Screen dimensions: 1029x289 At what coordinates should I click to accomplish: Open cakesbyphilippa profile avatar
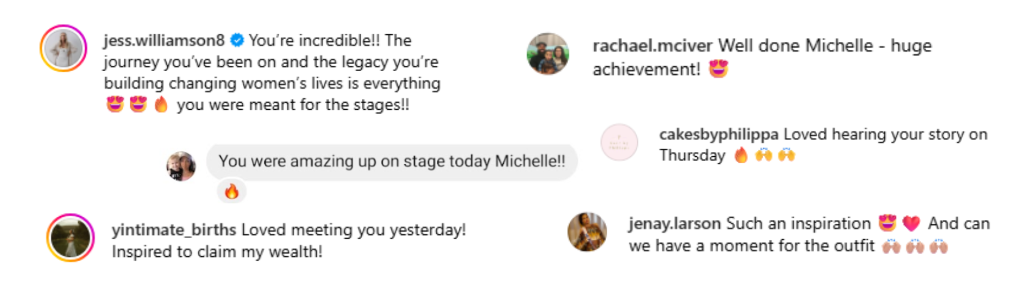click(x=620, y=142)
